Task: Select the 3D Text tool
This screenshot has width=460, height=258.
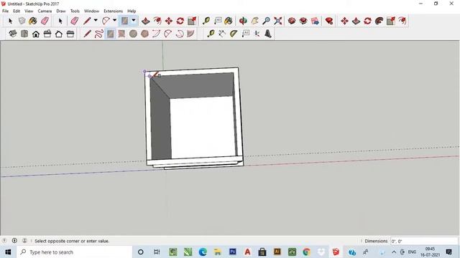Action: click(x=268, y=34)
